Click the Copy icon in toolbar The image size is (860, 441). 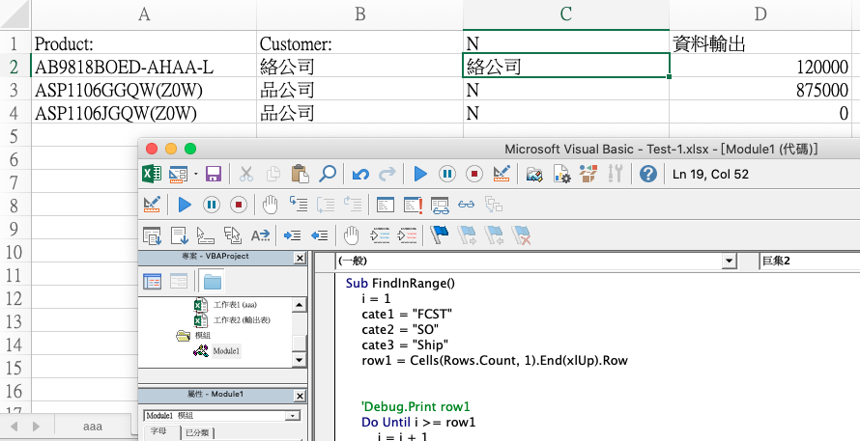click(x=273, y=175)
